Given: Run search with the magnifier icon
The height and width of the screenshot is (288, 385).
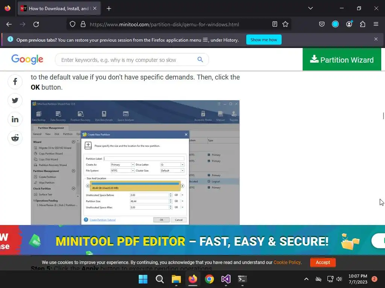Looking at the screenshot, I should click(x=200, y=60).
